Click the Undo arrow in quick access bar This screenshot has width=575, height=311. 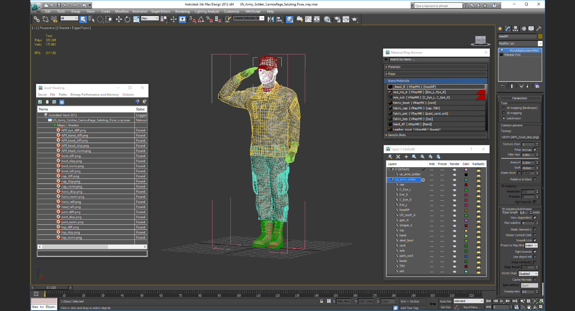pos(65,5)
